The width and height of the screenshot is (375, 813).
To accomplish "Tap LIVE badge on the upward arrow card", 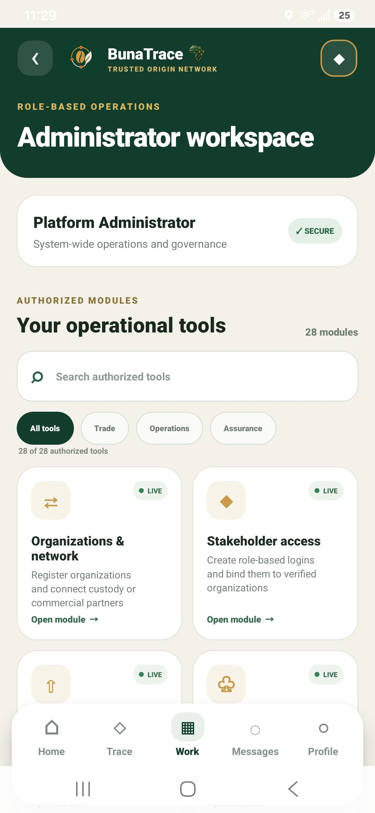I will [x=150, y=675].
